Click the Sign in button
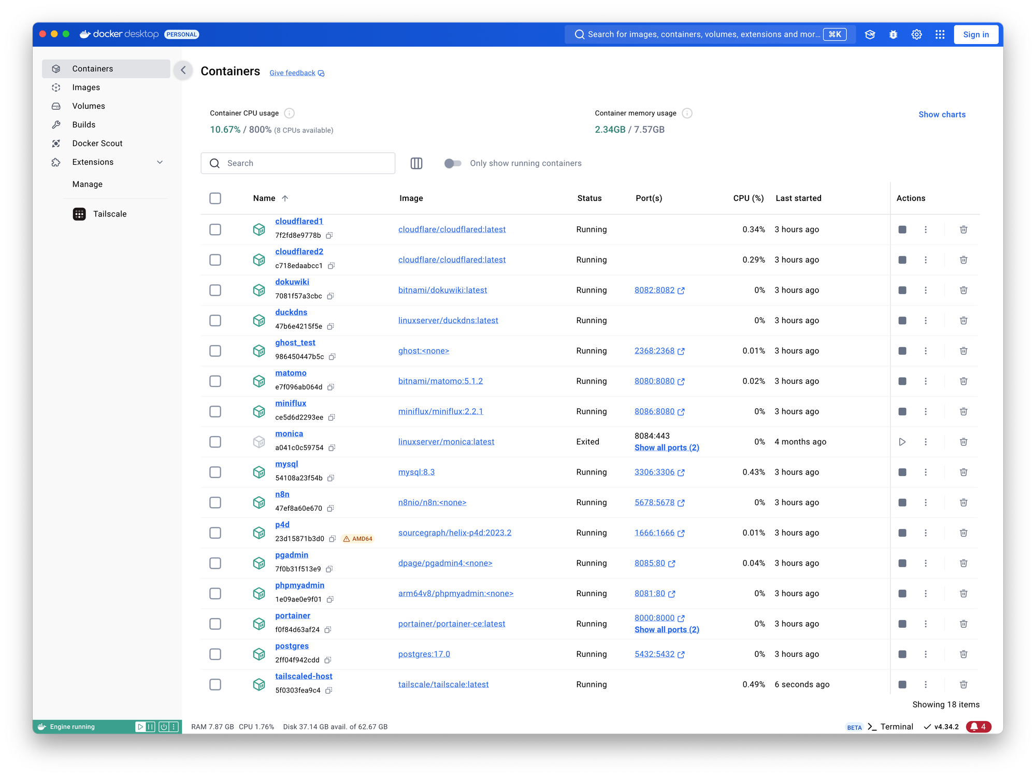 pyautogui.click(x=976, y=35)
